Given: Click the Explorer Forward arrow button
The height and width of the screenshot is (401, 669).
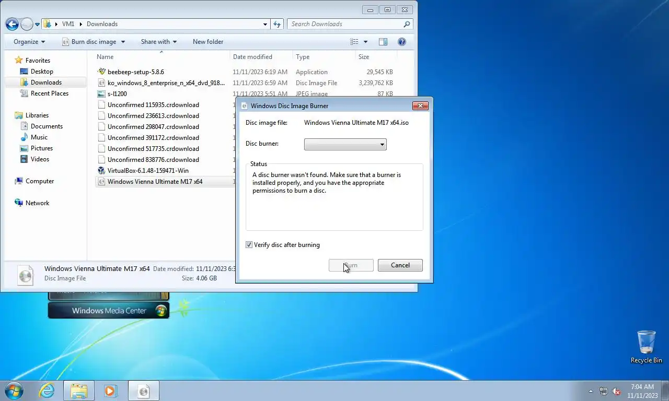Looking at the screenshot, I should (27, 24).
